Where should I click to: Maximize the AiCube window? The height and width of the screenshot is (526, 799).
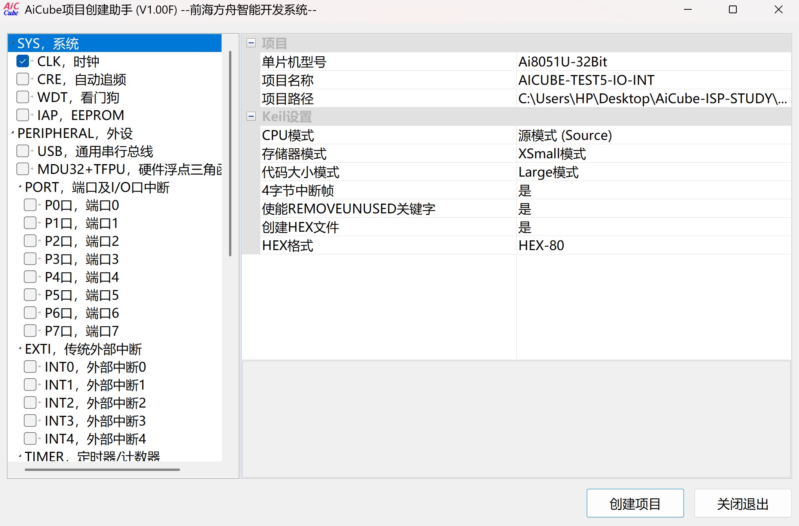(733, 9)
